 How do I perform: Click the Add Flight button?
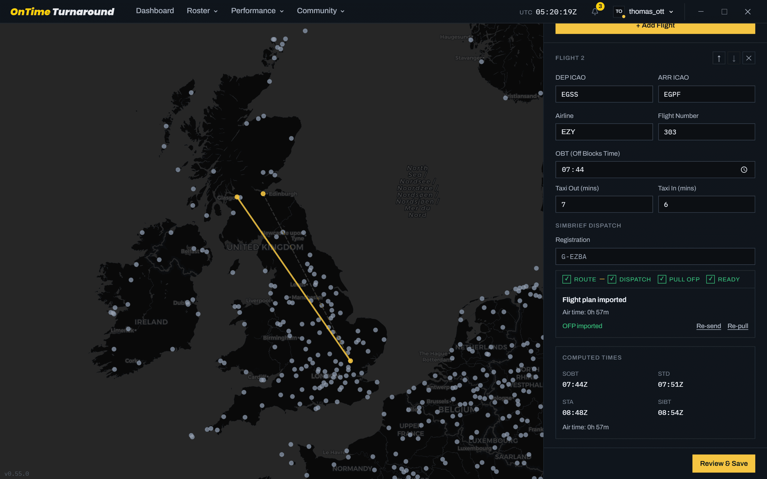(x=655, y=28)
